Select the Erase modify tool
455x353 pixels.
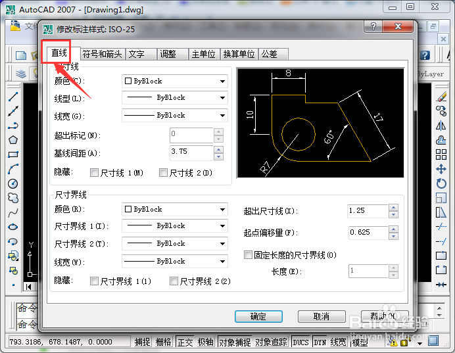[441, 97]
